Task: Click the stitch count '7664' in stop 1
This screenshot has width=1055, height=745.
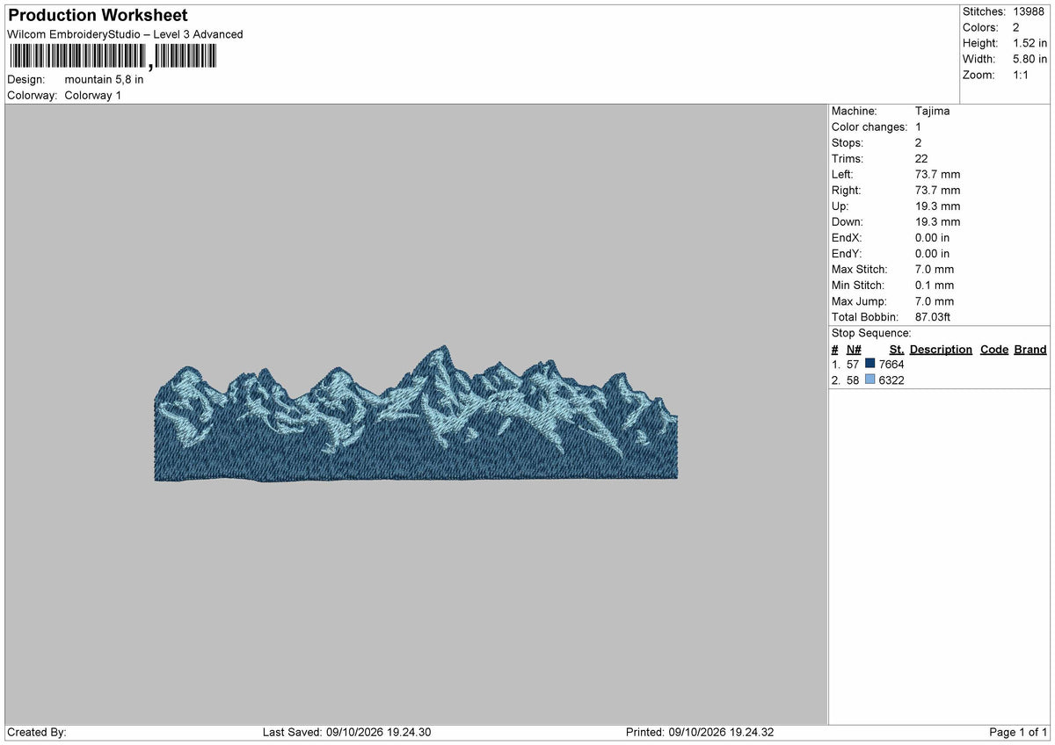Action: pos(891,364)
